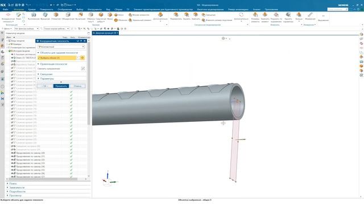Click the Cancel (Отмена) button
The image size is (364, 204).
pyautogui.click(x=77, y=86)
